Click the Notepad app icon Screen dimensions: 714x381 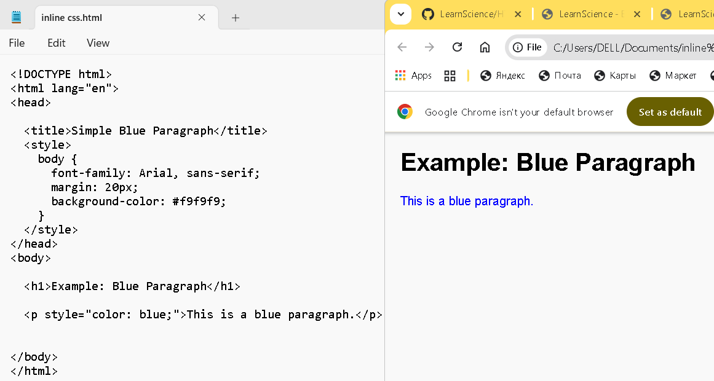coord(16,17)
